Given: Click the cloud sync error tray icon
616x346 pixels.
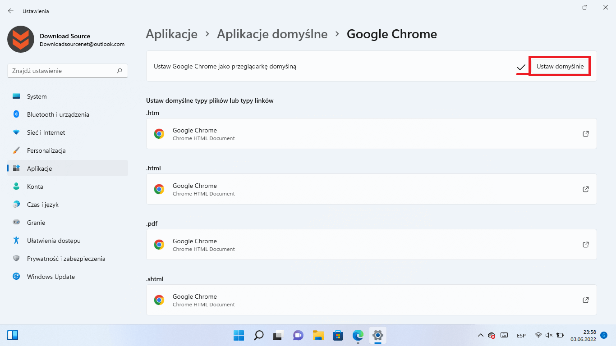Looking at the screenshot, I should [492, 335].
